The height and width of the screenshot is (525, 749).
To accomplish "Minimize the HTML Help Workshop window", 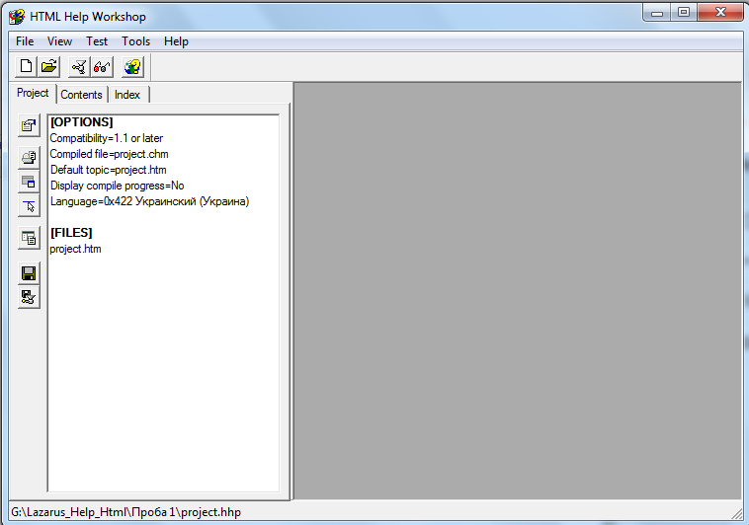I will [x=657, y=13].
